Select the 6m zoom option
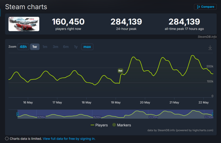This screenshot has width=221, height=143. pos(66,47)
